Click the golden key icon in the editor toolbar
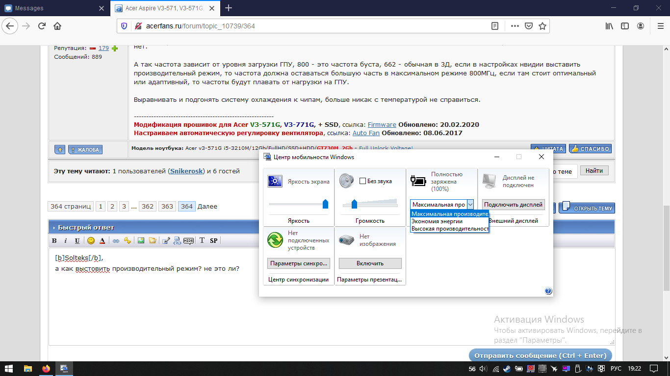This screenshot has height=376, width=670. 127,240
